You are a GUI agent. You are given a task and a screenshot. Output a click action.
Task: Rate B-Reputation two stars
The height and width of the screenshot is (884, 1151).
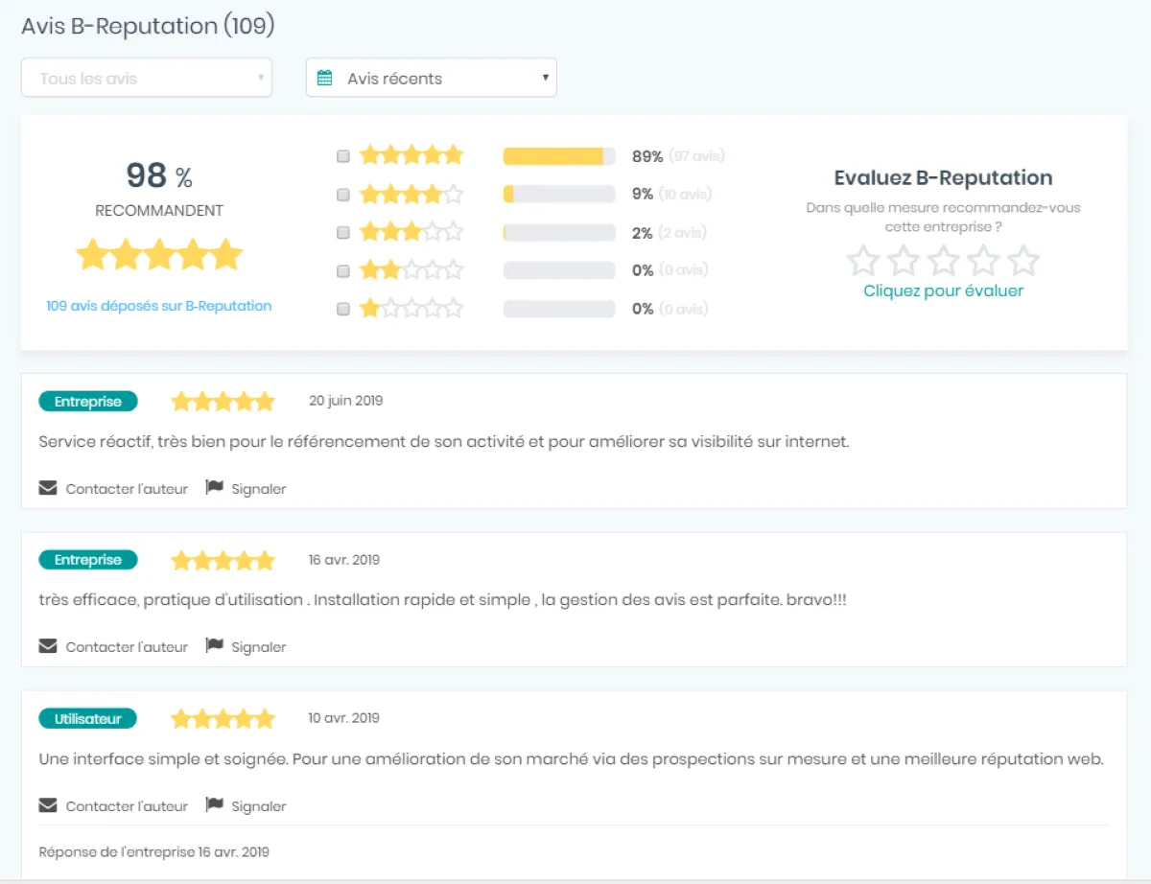pyautogui.click(x=904, y=260)
